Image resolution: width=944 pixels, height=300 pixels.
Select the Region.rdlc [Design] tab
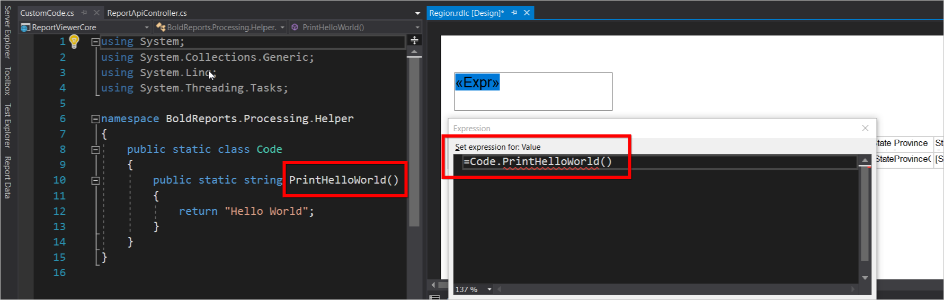(x=467, y=13)
